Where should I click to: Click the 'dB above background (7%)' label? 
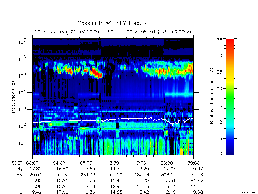click(x=212, y=97)
